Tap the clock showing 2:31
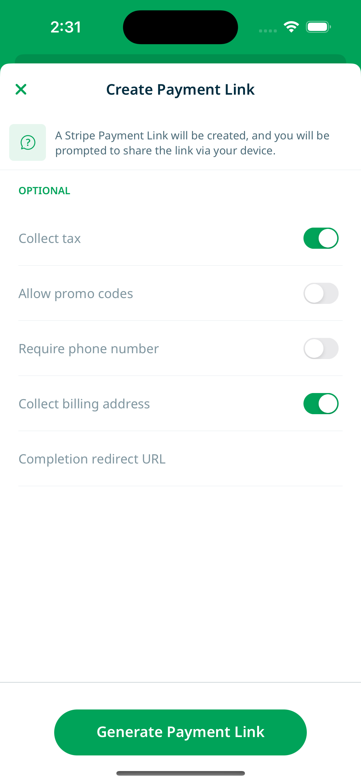The image size is (361, 783). [x=66, y=27]
